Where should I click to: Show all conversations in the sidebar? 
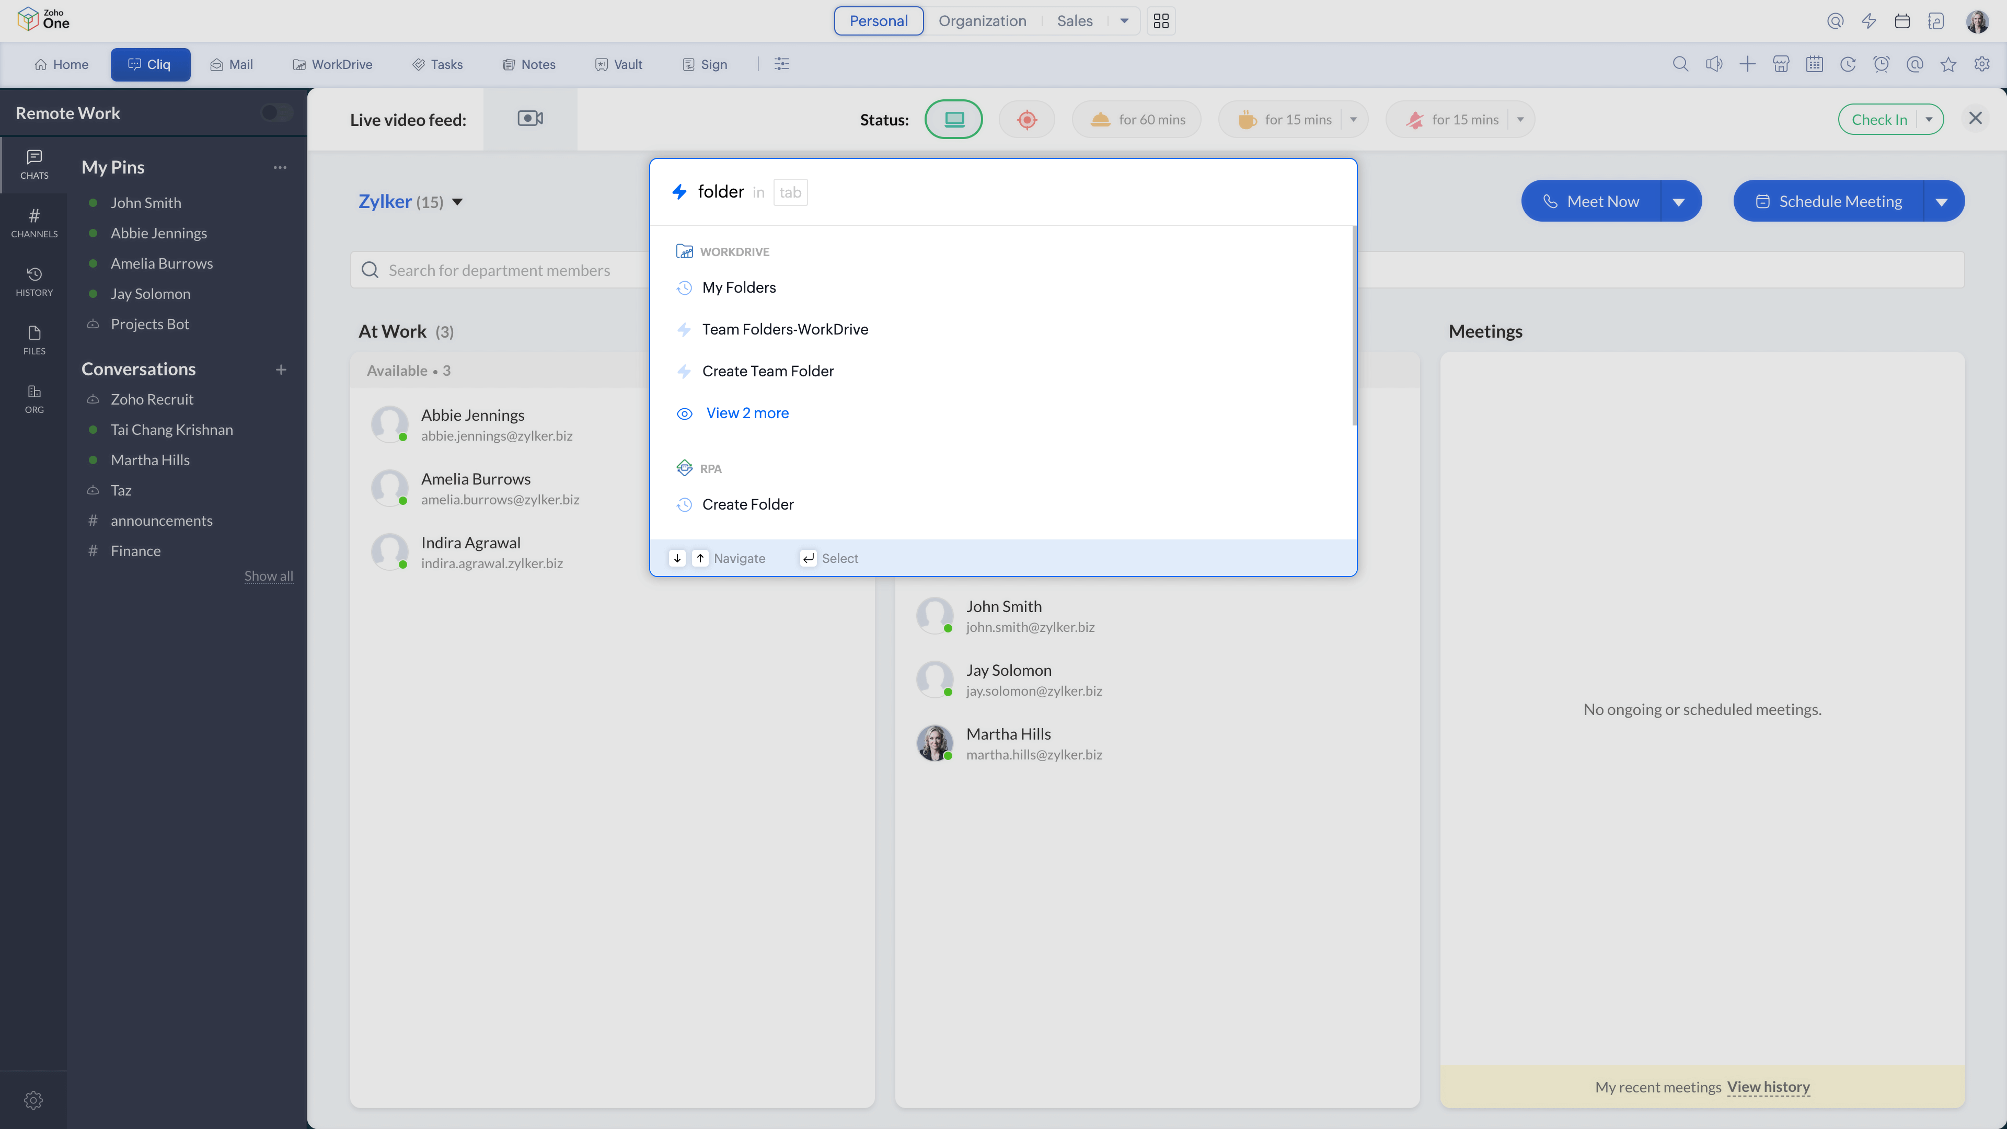point(268,576)
